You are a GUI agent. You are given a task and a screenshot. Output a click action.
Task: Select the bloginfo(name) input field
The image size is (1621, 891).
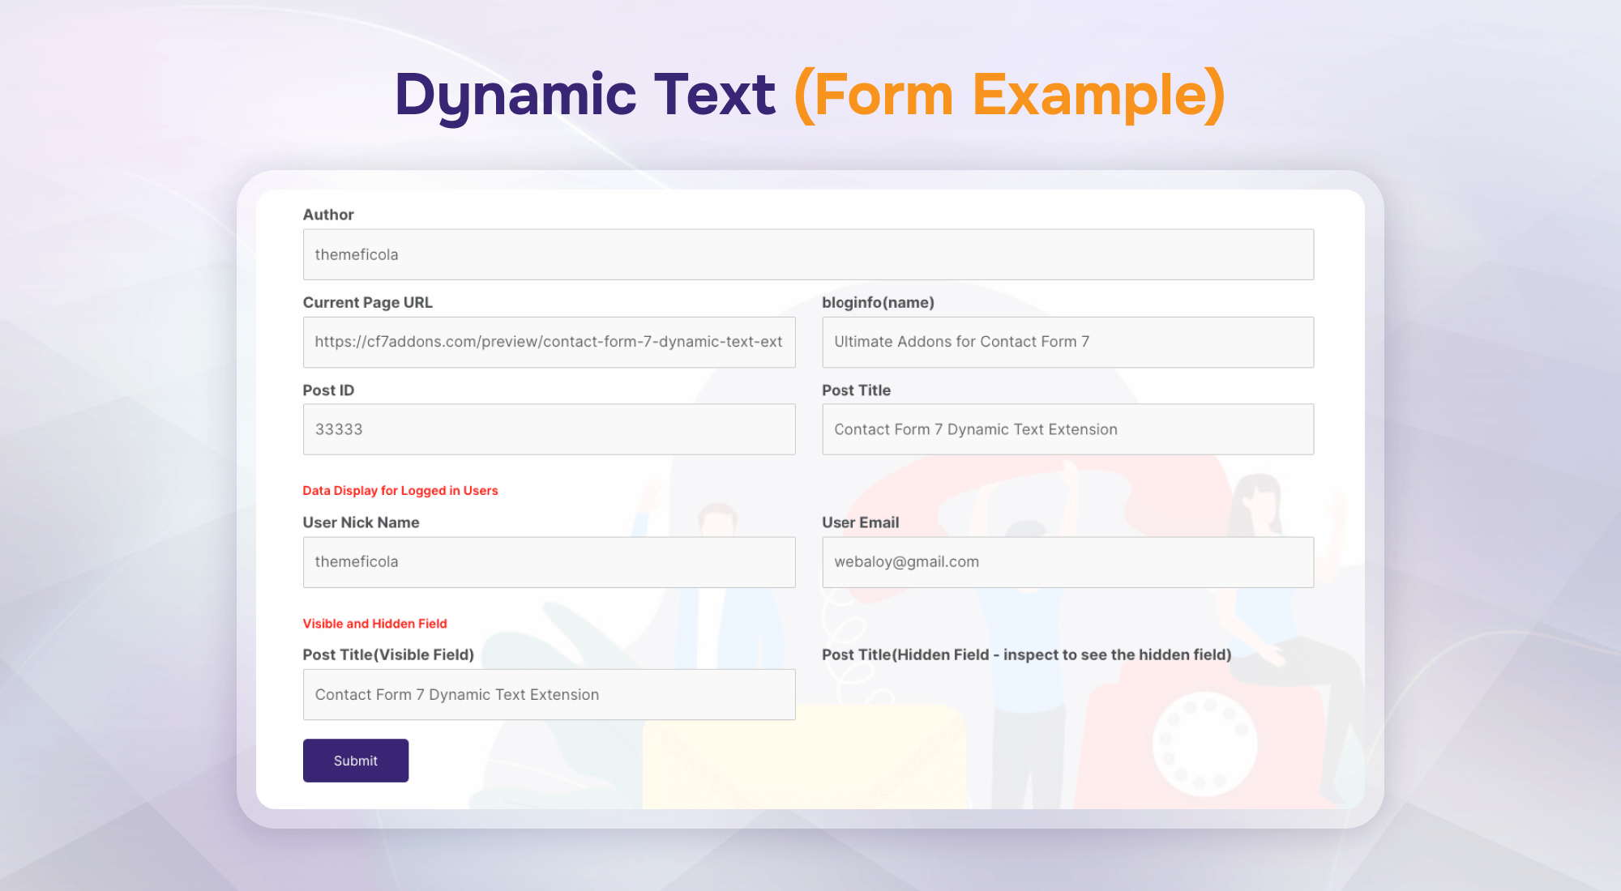[1067, 342]
